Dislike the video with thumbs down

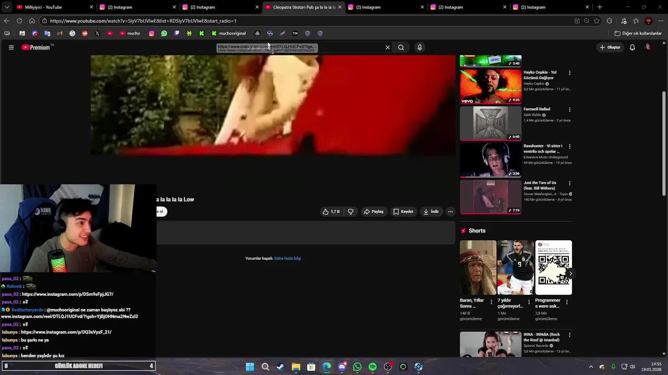351,211
